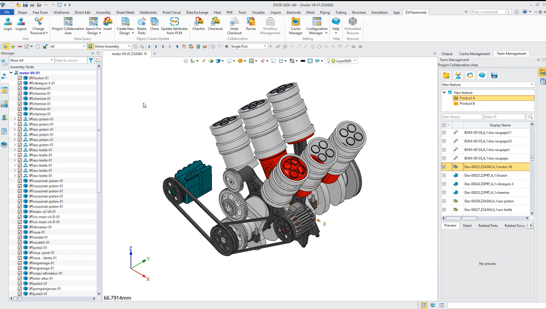The width and height of the screenshot is (546, 309).
Task: Open the Assembly ribbon tab
Action: coord(103,12)
